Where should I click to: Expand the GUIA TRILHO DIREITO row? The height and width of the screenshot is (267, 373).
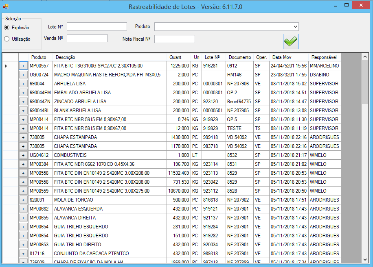(x=23, y=245)
